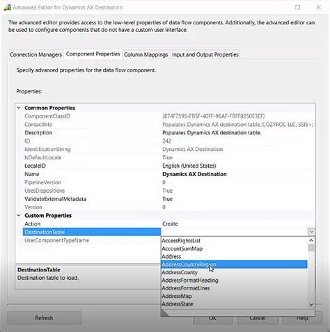The height and width of the screenshot is (332, 330).
Task: Collapse the Common Properties section
Action: [19, 108]
